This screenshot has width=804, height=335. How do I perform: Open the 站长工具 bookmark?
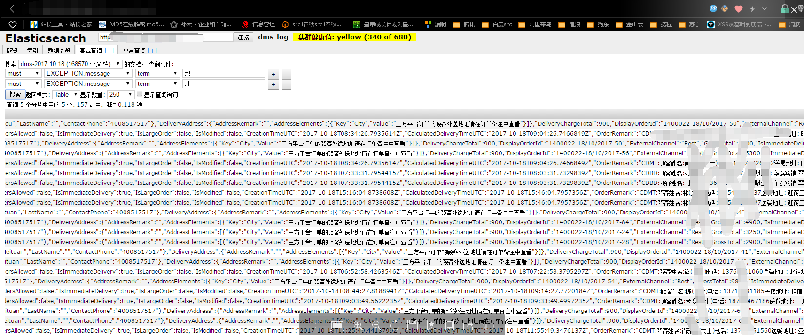tap(61, 24)
